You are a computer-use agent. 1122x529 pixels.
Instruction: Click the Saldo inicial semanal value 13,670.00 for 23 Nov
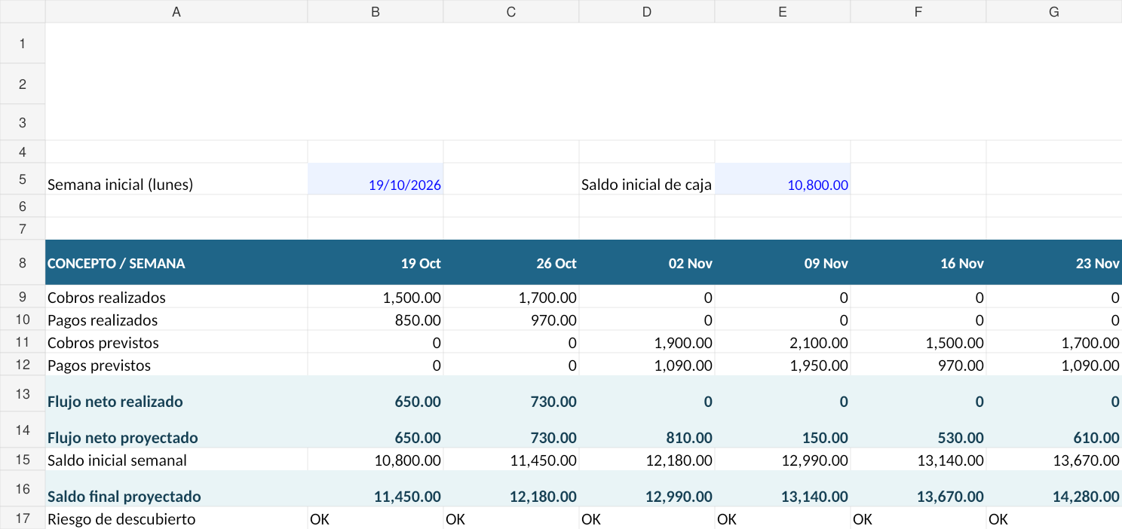point(1054,459)
